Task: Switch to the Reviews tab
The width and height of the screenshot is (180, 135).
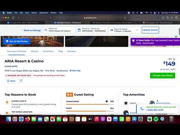Action: point(72,51)
